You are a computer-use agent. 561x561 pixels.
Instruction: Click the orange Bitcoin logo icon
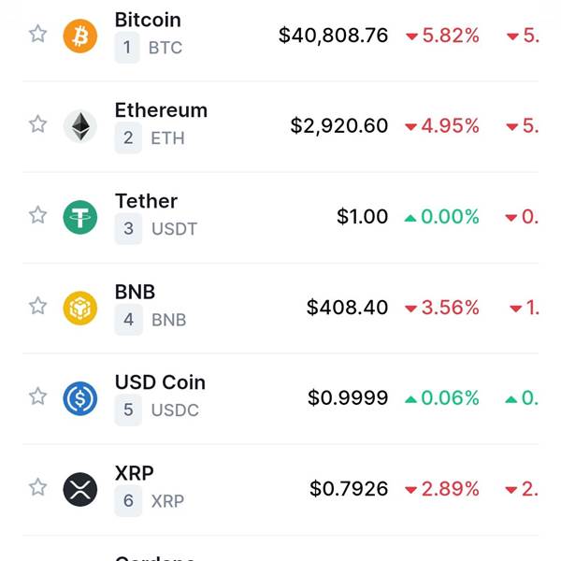[x=80, y=36]
